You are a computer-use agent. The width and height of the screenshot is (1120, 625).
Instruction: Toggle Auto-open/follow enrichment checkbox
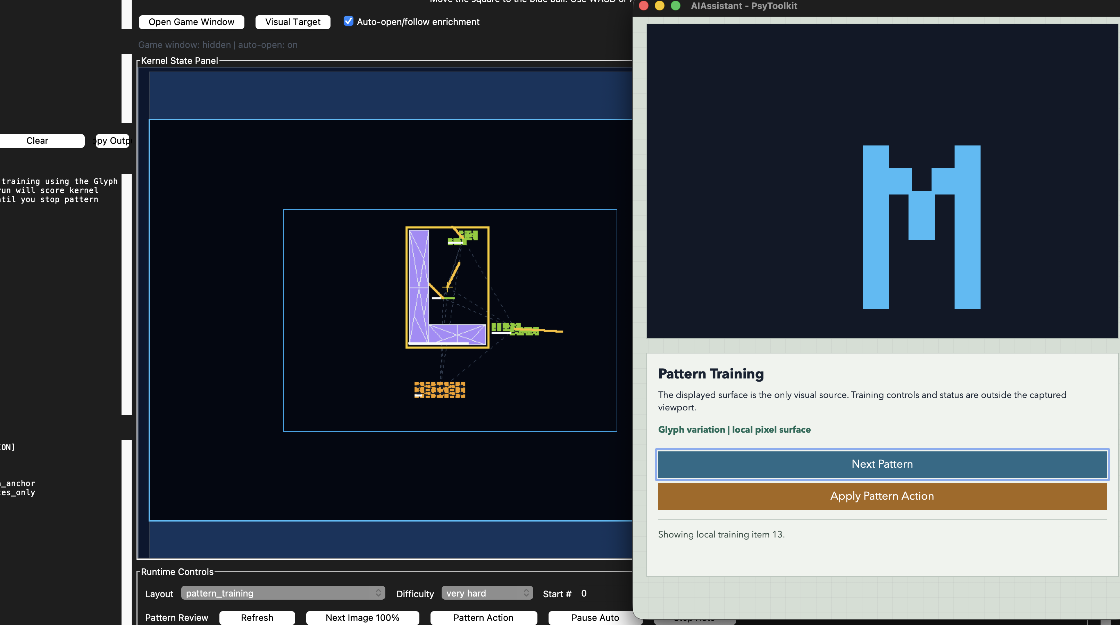pos(348,21)
